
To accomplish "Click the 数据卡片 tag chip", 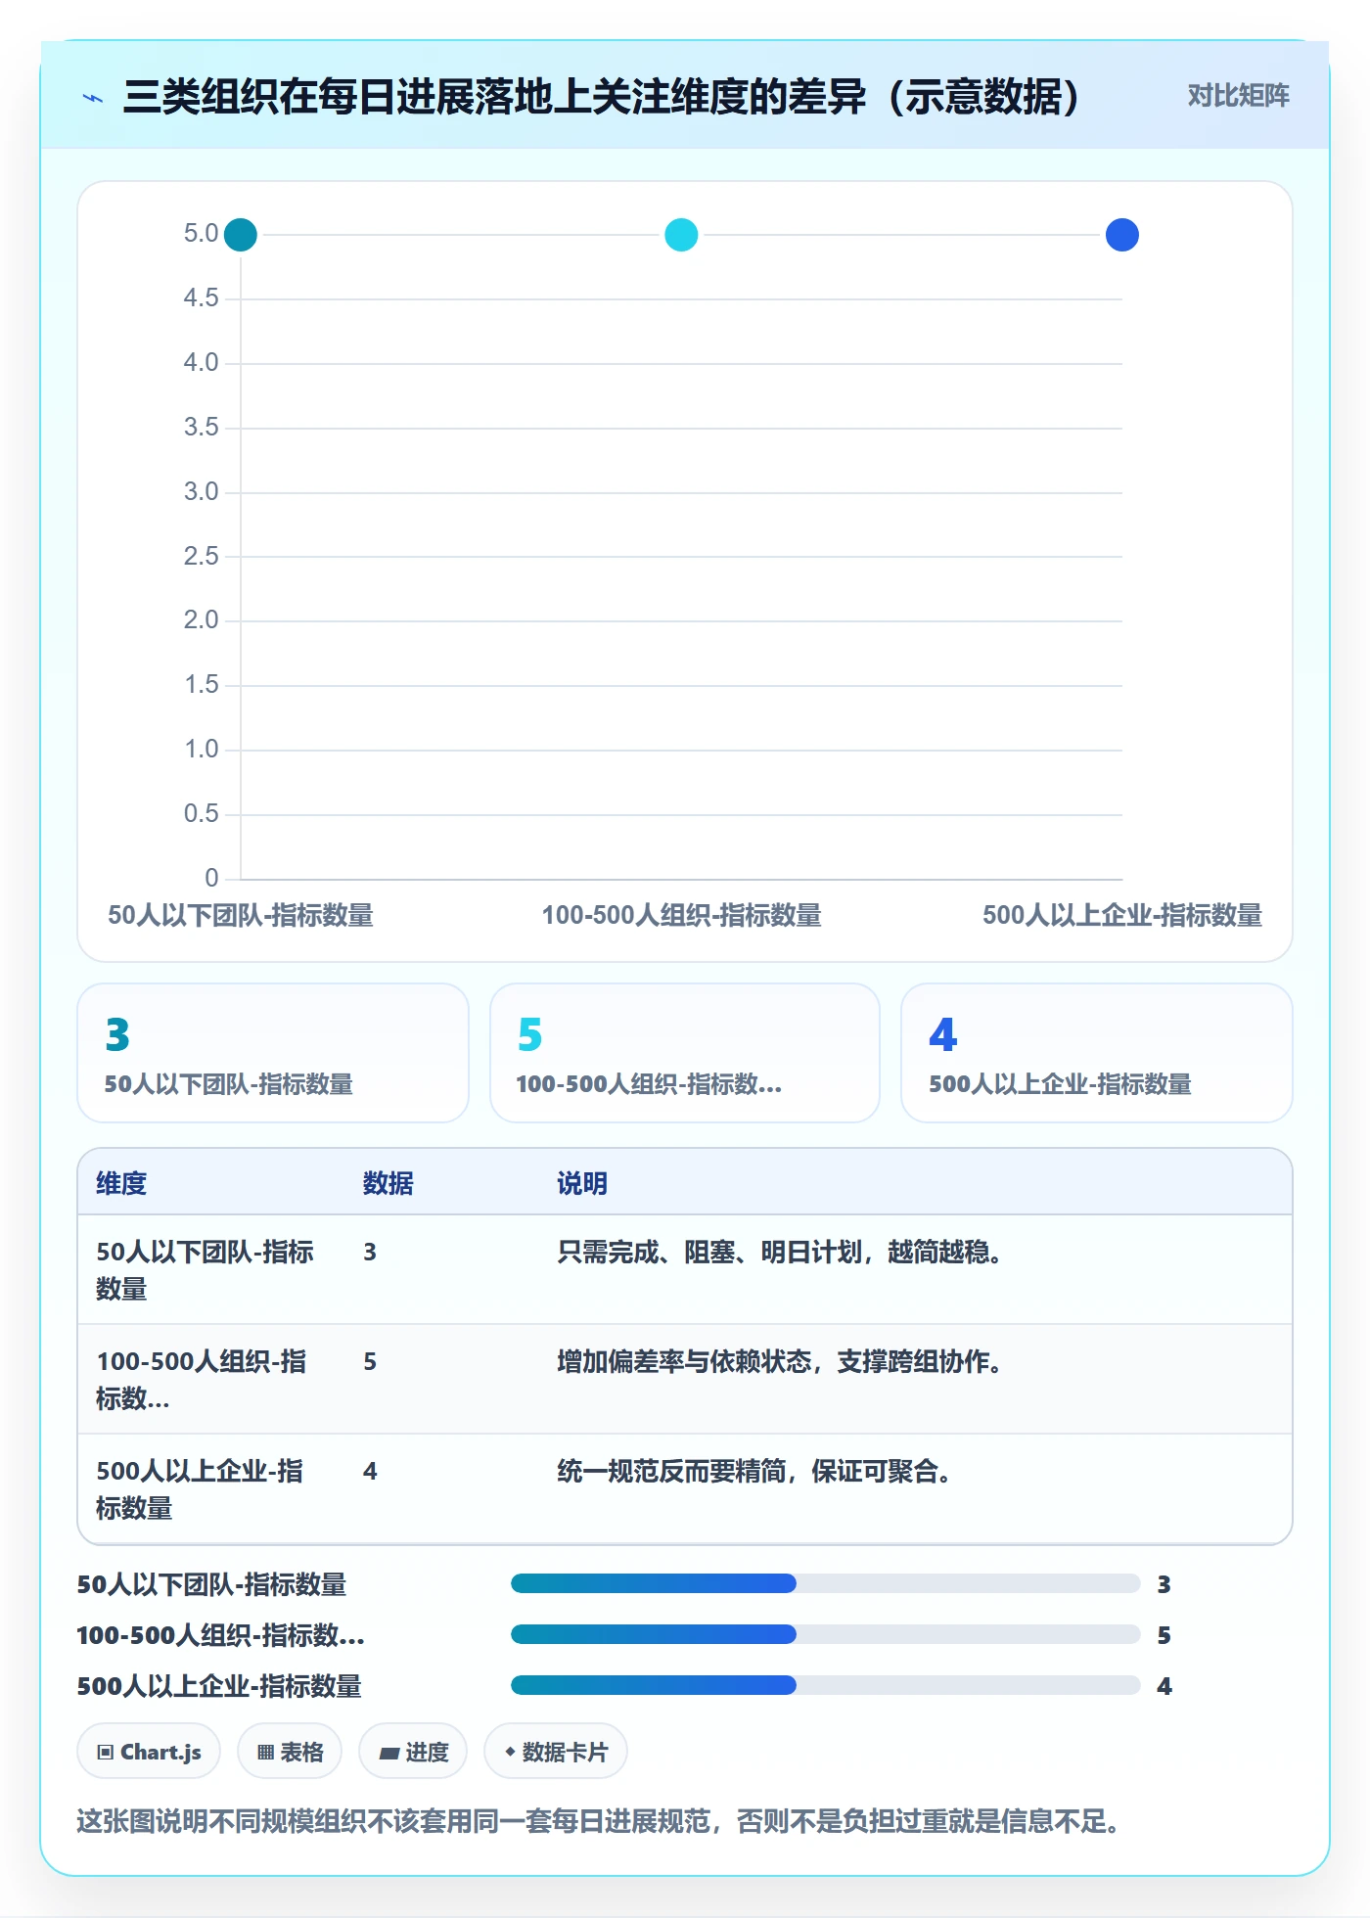I will [556, 1752].
